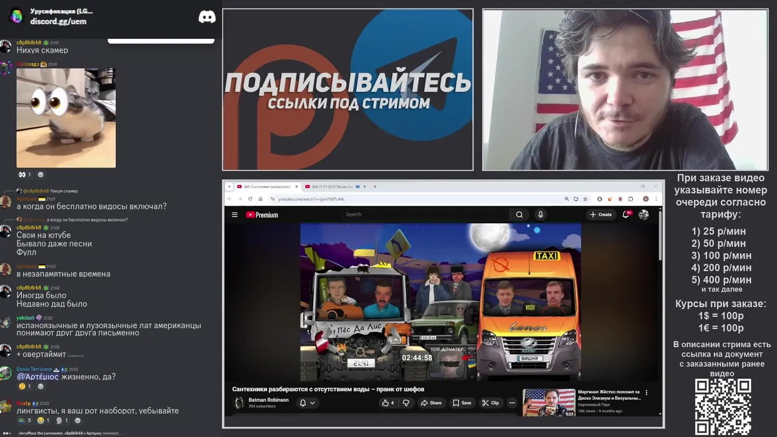The image size is (777, 437).
Task: Open the Create menu
Action: click(x=601, y=214)
